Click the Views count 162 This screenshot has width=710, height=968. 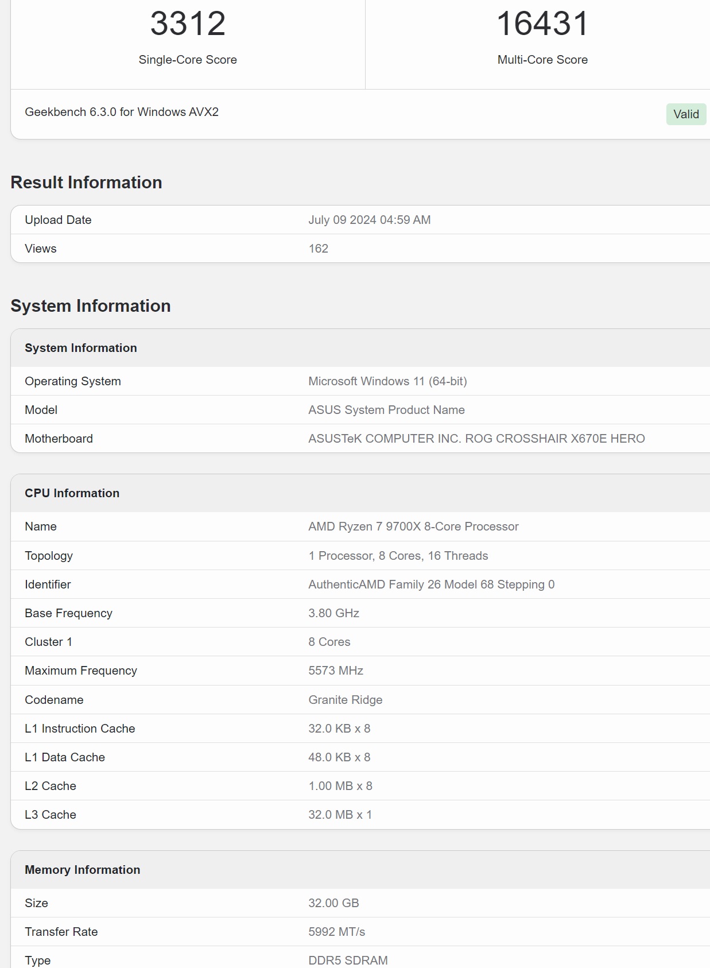[318, 249]
